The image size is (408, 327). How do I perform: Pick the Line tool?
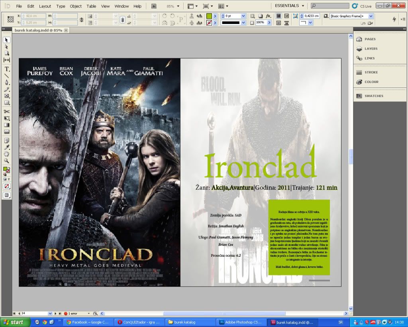[6, 75]
